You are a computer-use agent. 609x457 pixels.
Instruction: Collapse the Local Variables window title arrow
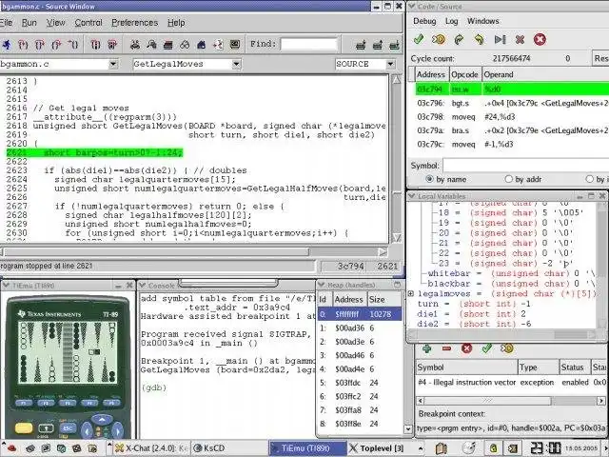(x=412, y=196)
